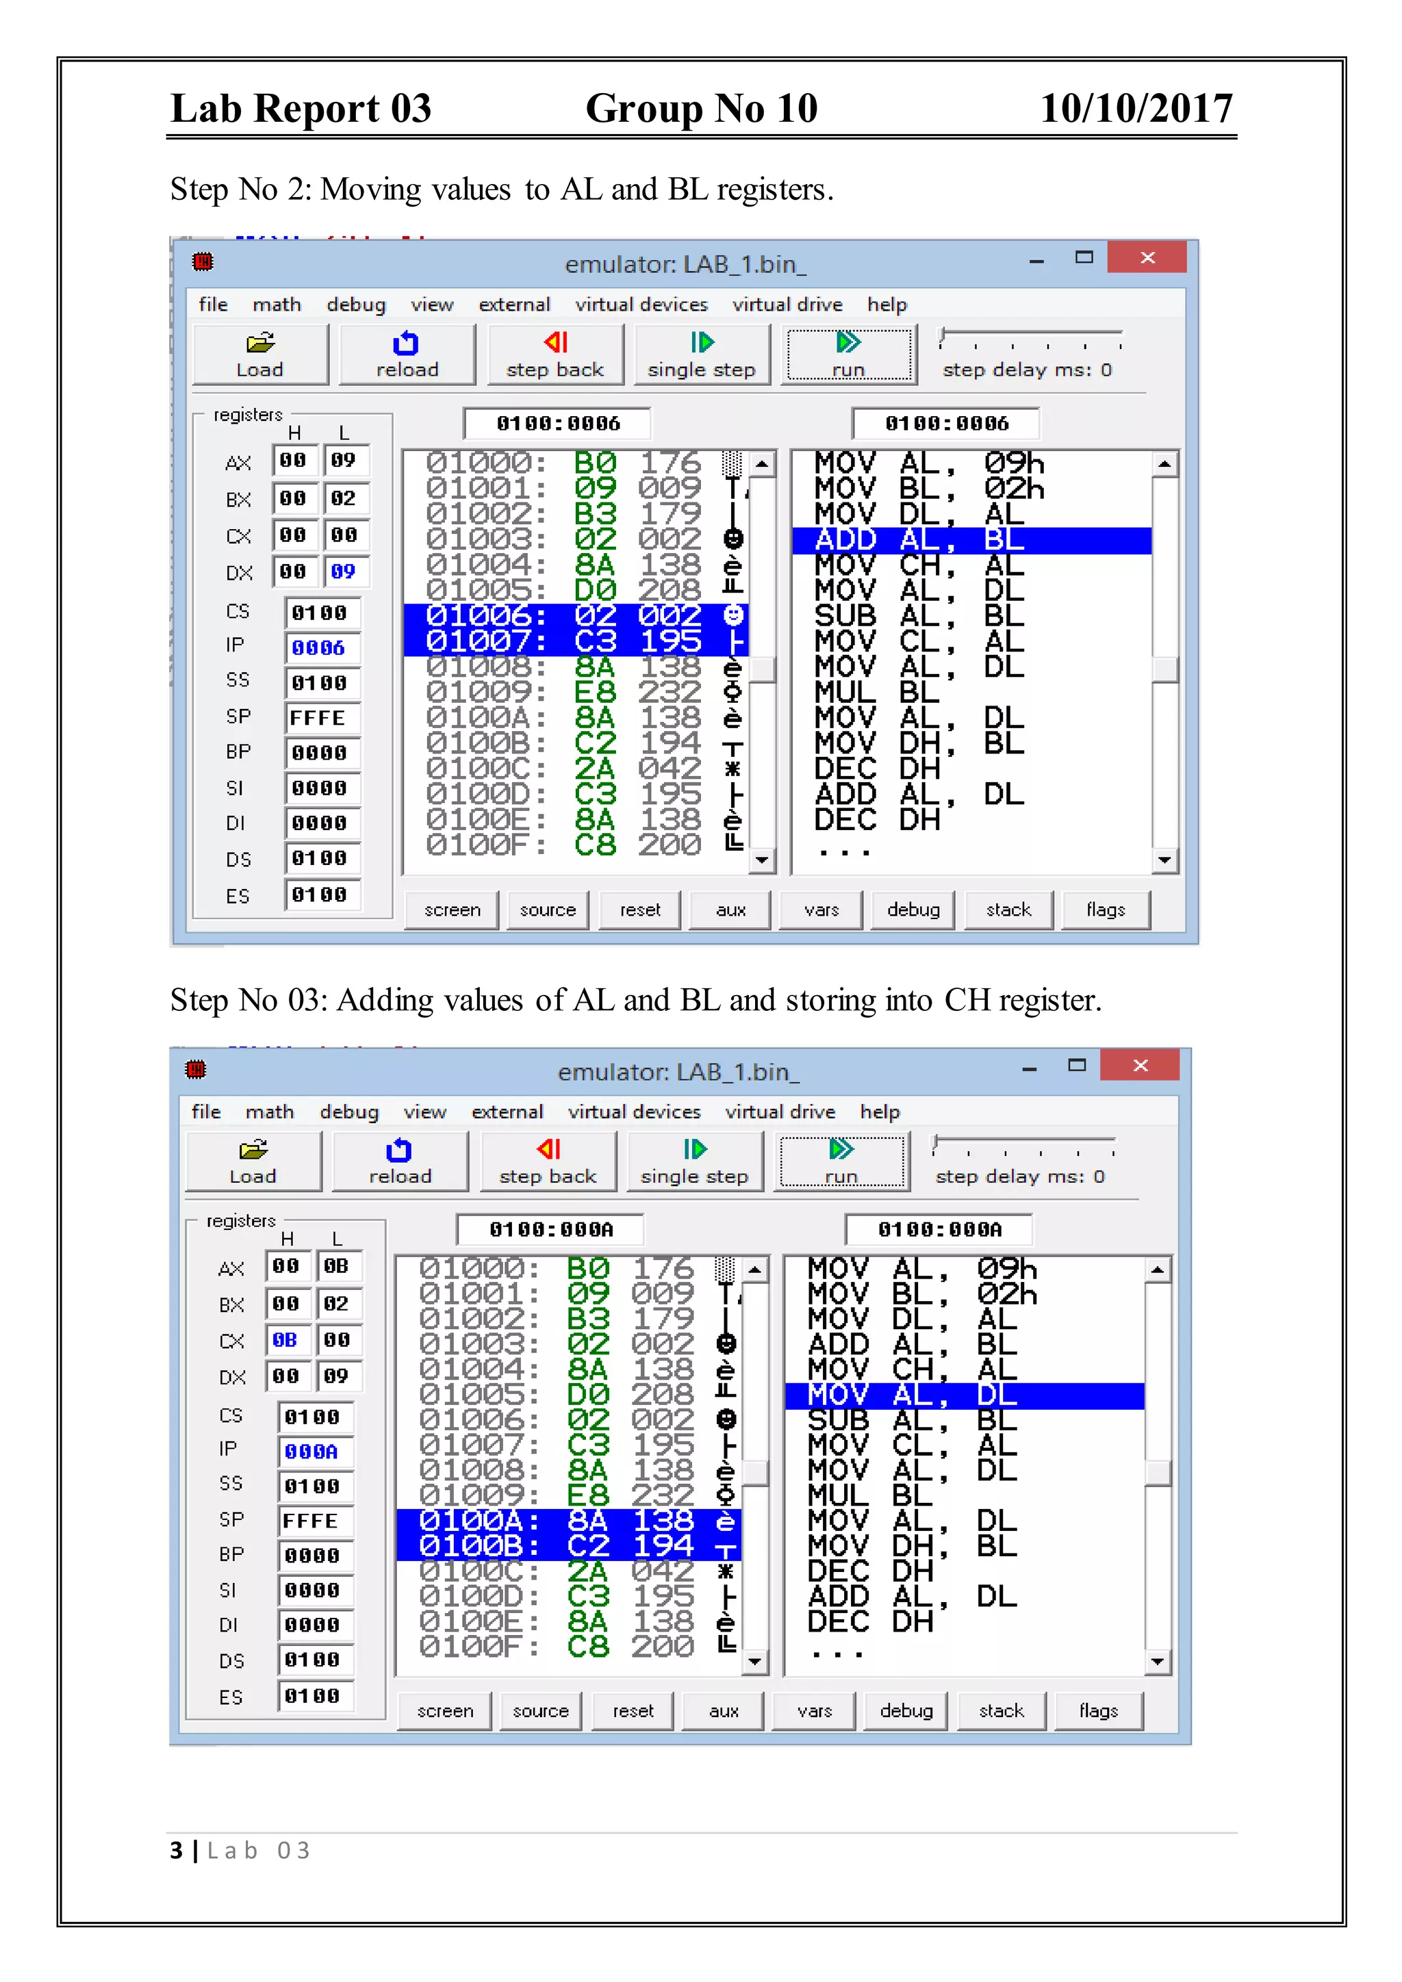Select highlighted MOV AL, DL line in bottom window
The height and width of the screenshot is (1982, 1402).
coord(965,1396)
